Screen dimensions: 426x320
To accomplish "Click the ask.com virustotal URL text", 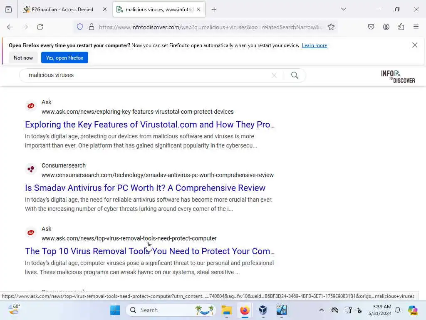I will 137,112.
